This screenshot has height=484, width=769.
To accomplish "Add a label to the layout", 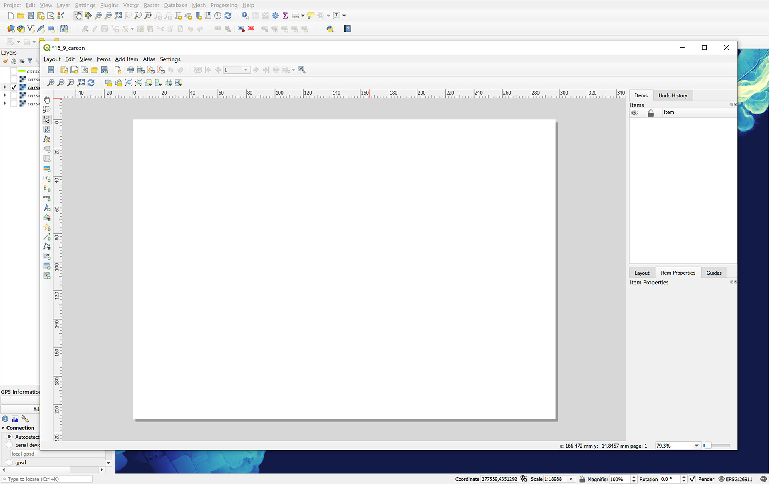I will [47, 178].
